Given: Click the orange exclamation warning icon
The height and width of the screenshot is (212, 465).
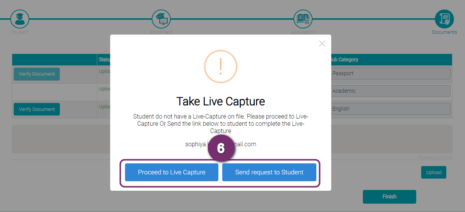Looking at the screenshot, I should click(x=221, y=66).
